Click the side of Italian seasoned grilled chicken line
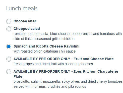The width and height of the screenshot is (123, 93). [44, 39]
